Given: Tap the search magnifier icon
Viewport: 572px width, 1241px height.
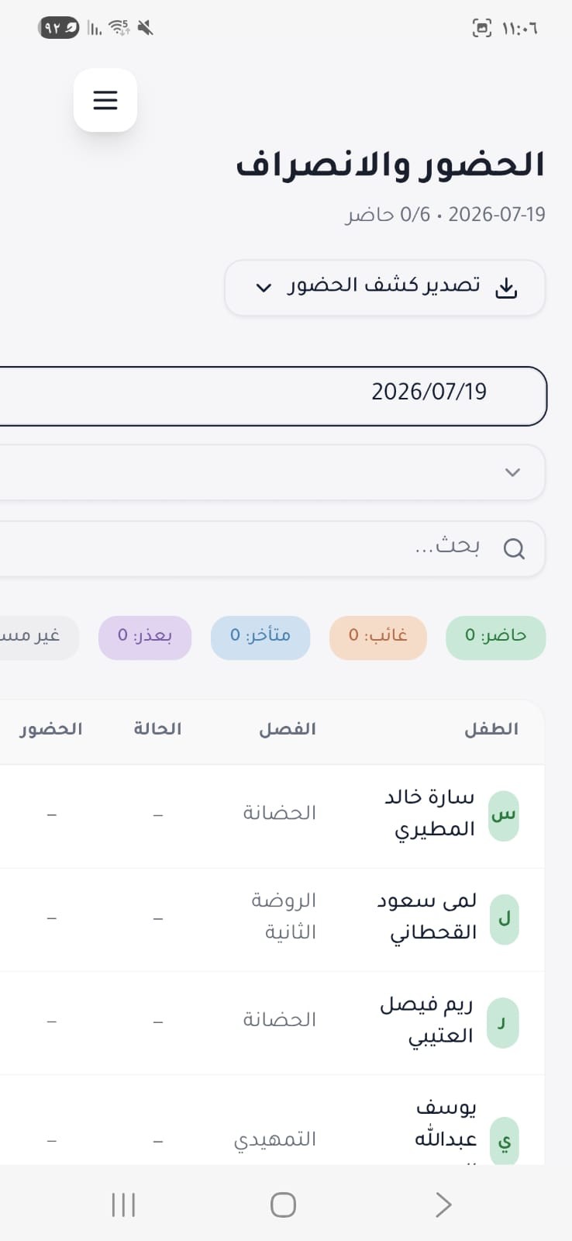Looking at the screenshot, I should [x=514, y=549].
